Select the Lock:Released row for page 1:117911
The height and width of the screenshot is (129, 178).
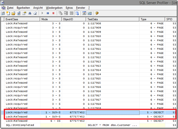click(89, 49)
